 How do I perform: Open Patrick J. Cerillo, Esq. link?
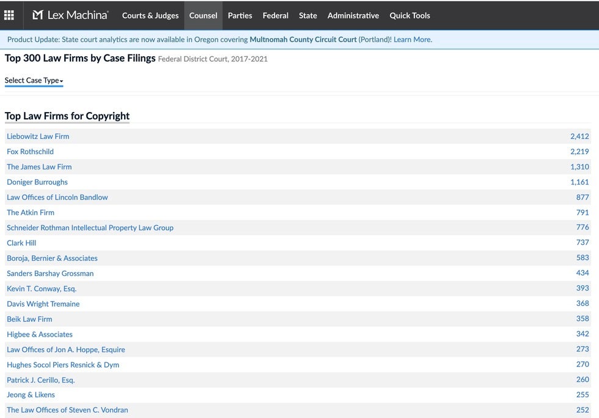point(41,380)
